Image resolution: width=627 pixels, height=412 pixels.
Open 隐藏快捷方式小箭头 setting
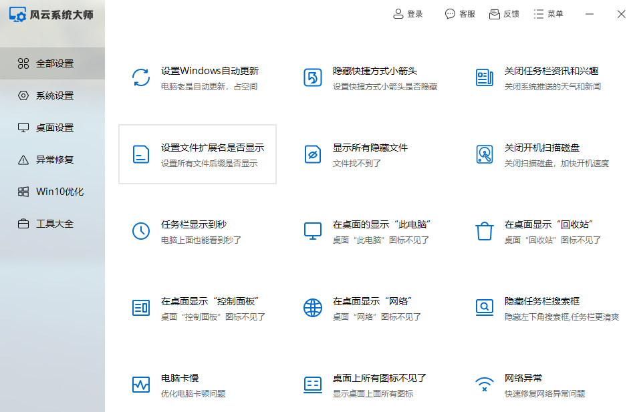point(375,71)
